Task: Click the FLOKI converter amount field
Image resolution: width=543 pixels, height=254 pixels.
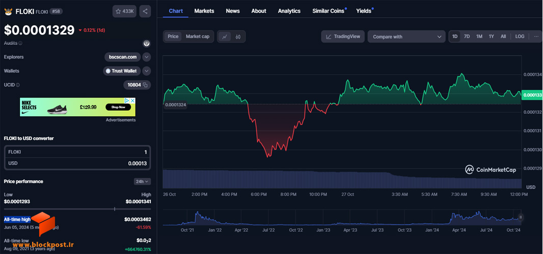Action: pyautogui.click(x=77, y=152)
